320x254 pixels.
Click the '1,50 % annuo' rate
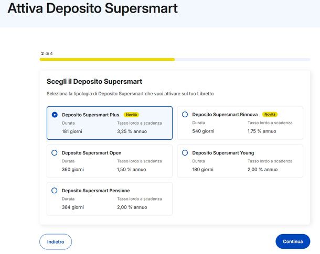(x=132, y=170)
